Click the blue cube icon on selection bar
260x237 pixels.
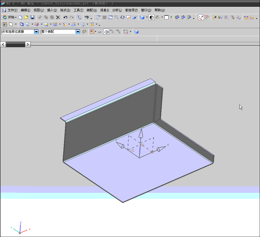pos(136,32)
